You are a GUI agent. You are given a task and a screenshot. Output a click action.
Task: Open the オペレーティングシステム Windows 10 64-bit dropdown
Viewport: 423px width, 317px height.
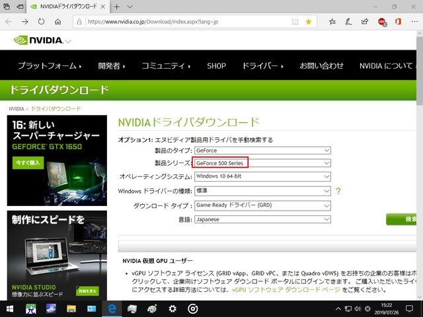pos(262,176)
